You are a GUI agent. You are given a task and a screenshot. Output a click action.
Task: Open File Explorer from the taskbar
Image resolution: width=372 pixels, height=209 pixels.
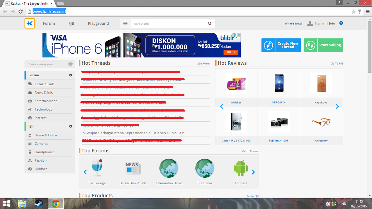pyautogui.click(x=22, y=203)
